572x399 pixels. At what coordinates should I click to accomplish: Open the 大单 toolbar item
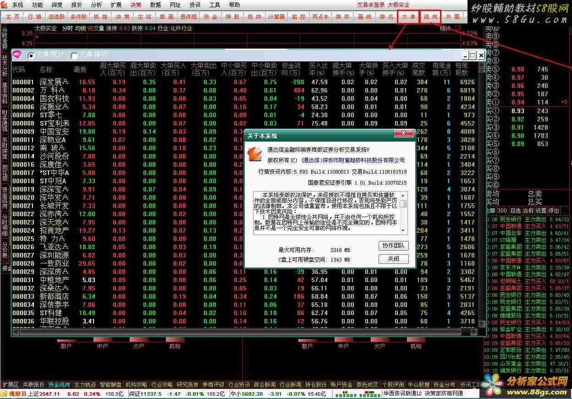pyautogui.click(x=408, y=16)
